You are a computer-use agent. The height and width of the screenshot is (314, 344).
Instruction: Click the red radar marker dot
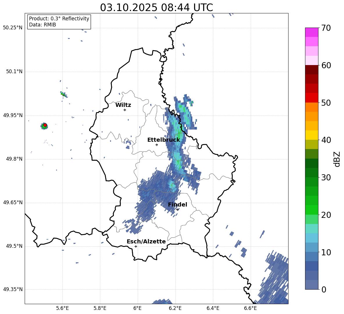tap(45, 125)
